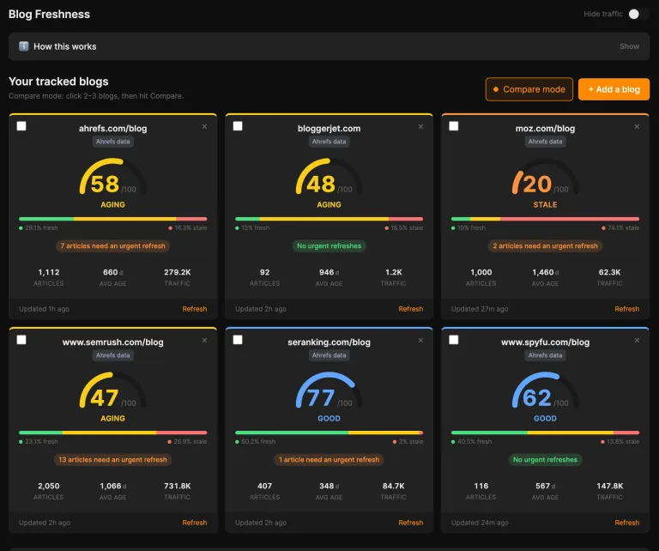The width and height of the screenshot is (659, 551).
Task: Check the moz.com/blog card checkbox
Action: (454, 126)
